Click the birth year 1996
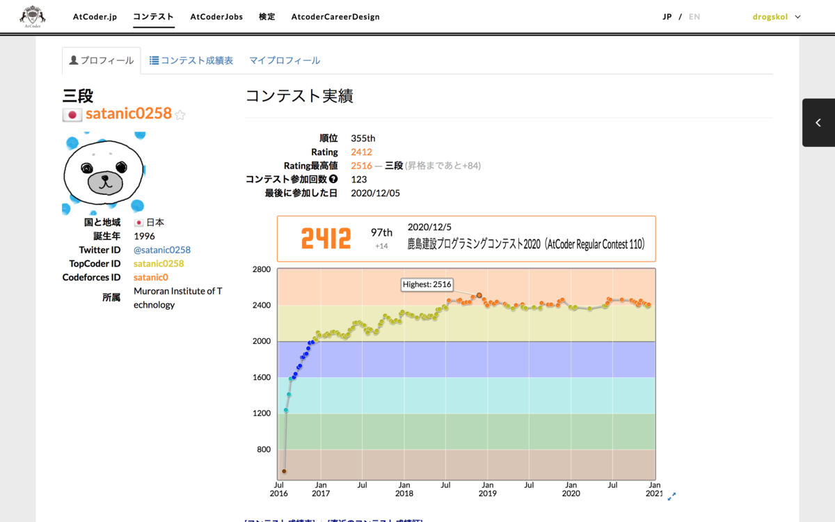 pyautogui.click(x=144, y=236)
